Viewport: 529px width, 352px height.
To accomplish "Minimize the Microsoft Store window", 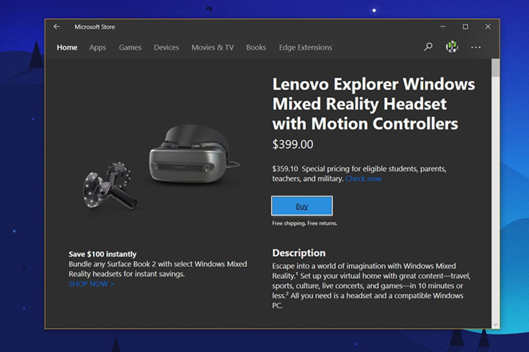I will coord(443,27).
